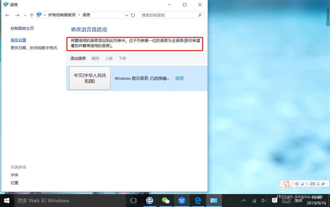Toggle Chinese/English mode on Sogou bar
Screen dimensions: 330x207
tap(297, 184)
